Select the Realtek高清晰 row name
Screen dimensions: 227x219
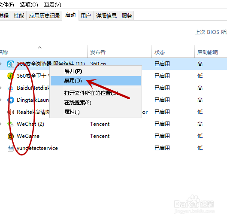pyautogui.click(x=33, y=112)
